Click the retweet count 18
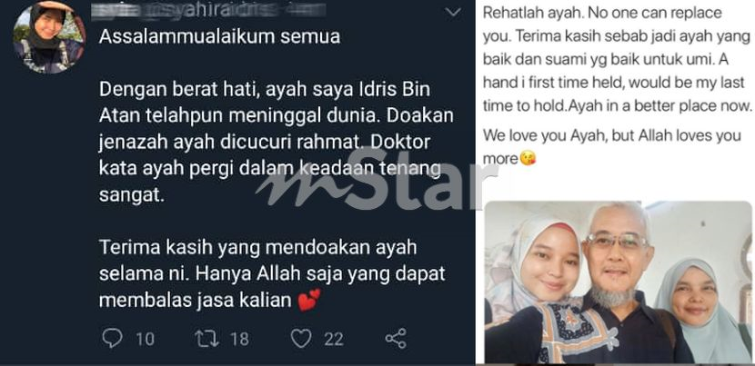This screenshot has height=366, width=755. [239, 339]
